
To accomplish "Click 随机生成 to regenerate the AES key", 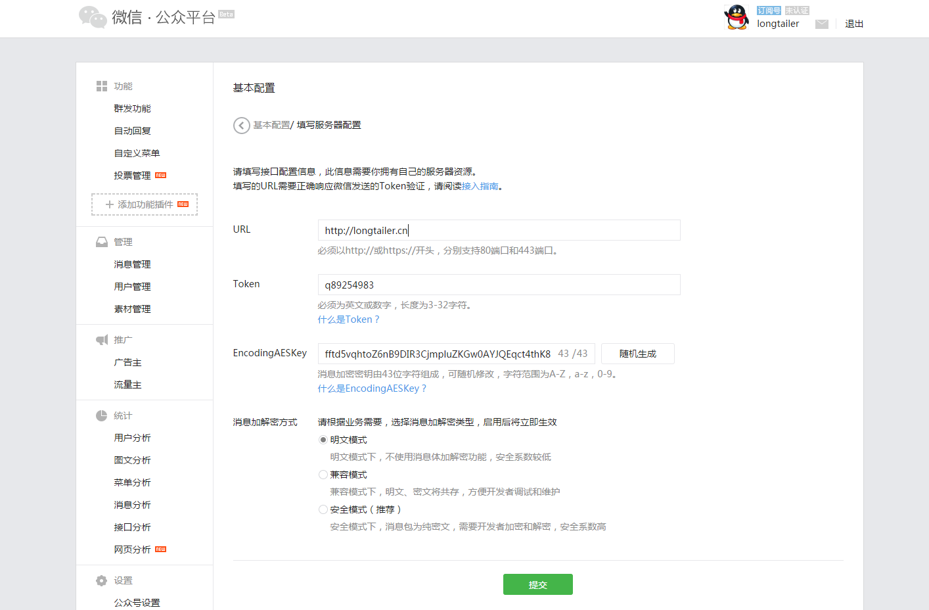I will point(637,353).
